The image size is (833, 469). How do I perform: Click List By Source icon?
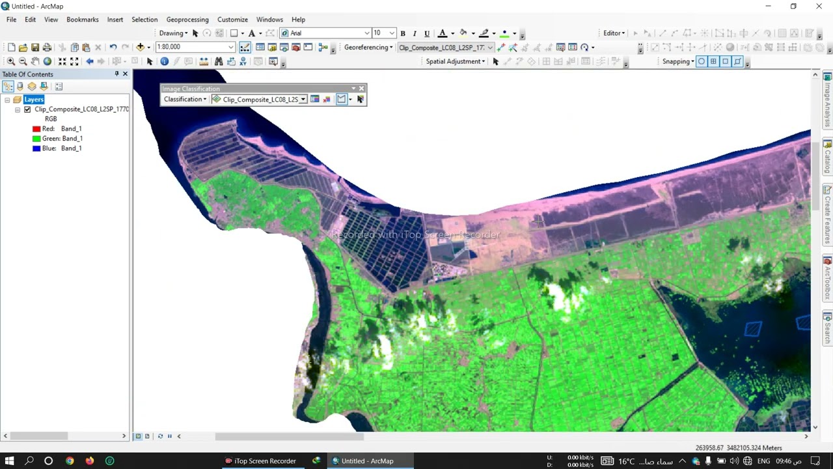click(20, 86)
